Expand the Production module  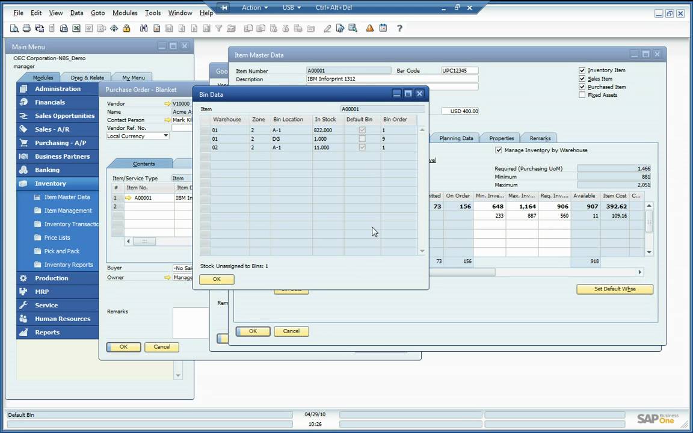51,278
